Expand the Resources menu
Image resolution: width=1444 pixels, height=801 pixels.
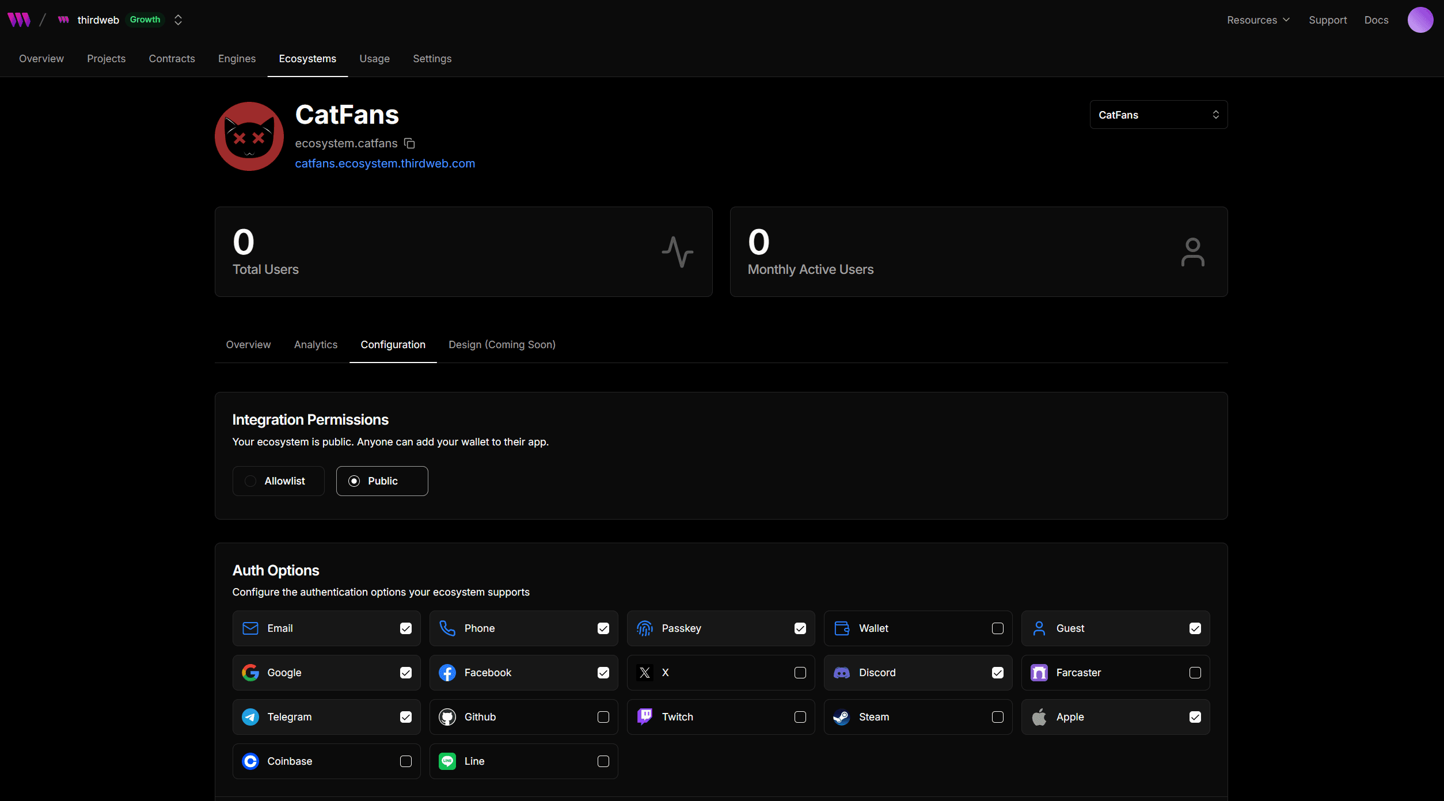(x=1258, y=20)
